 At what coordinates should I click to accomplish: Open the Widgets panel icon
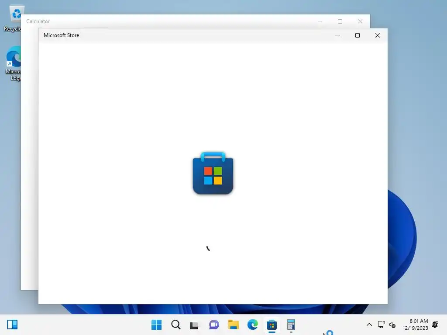coord(12,325)
